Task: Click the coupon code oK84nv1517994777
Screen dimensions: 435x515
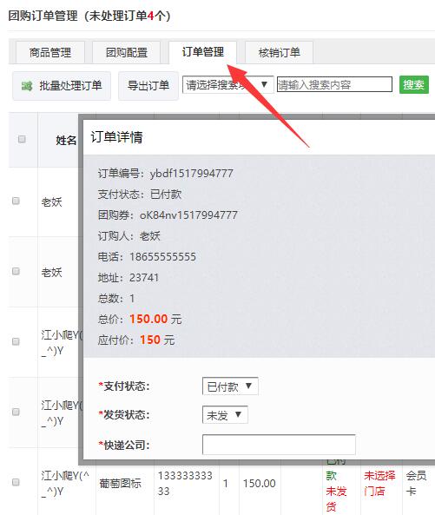Action: (x=188, y=215)
